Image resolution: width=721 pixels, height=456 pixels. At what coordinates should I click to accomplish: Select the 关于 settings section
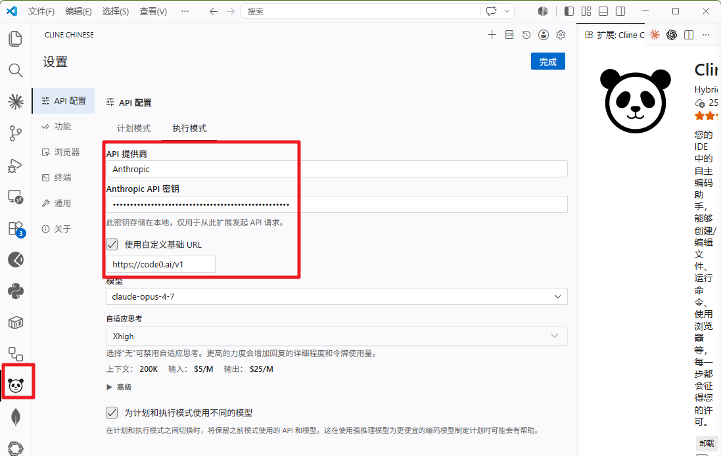pyautogui.click(x=64, y=229)
